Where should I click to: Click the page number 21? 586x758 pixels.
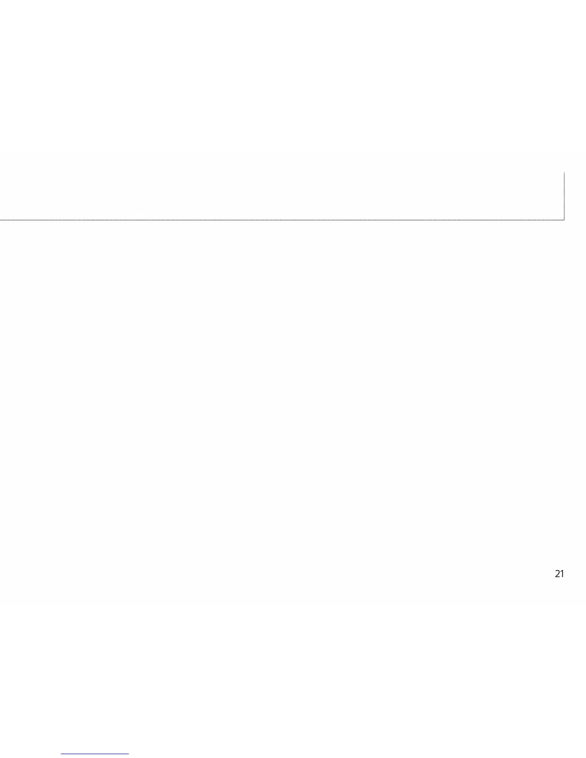(x=559, y=574)
